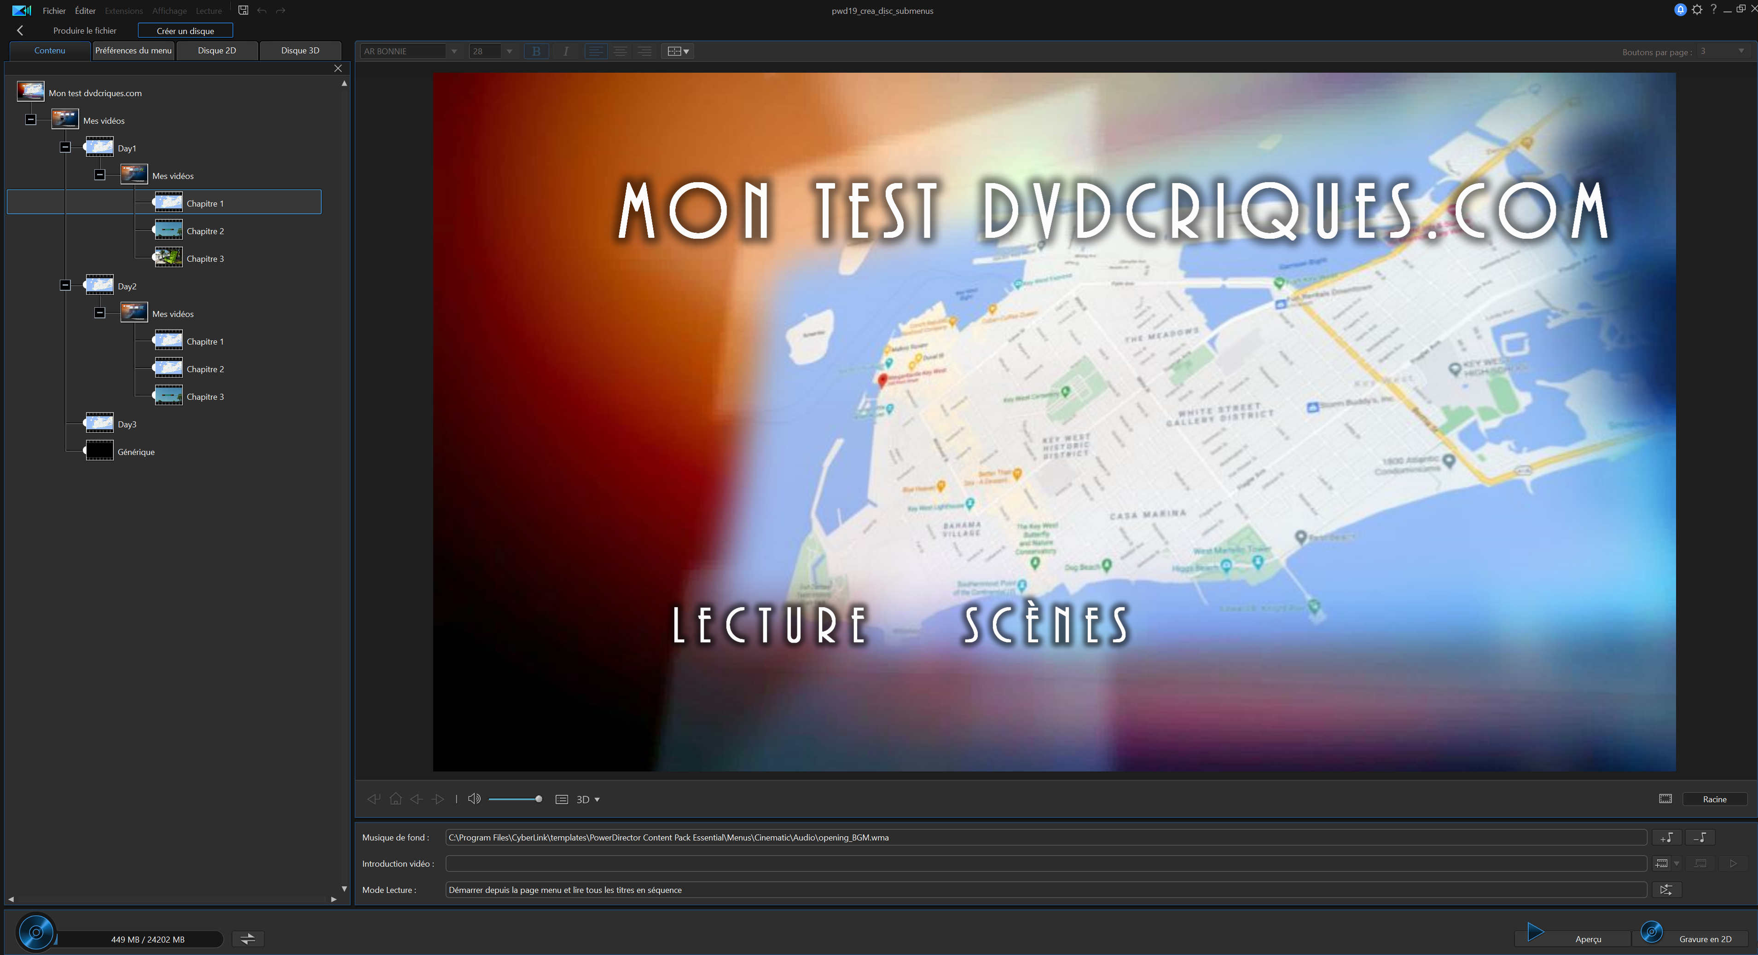The height and width of the screenshot is (955, 1758).
Task: Click the remove intro video icon
Action: 1700,863
